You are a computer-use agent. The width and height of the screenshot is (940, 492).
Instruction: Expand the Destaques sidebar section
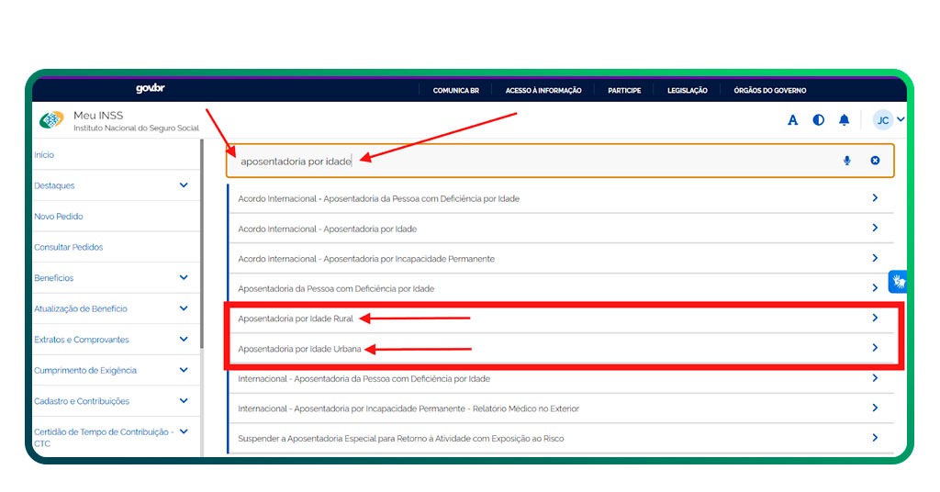pyautogui.click(x=184, y=185)
